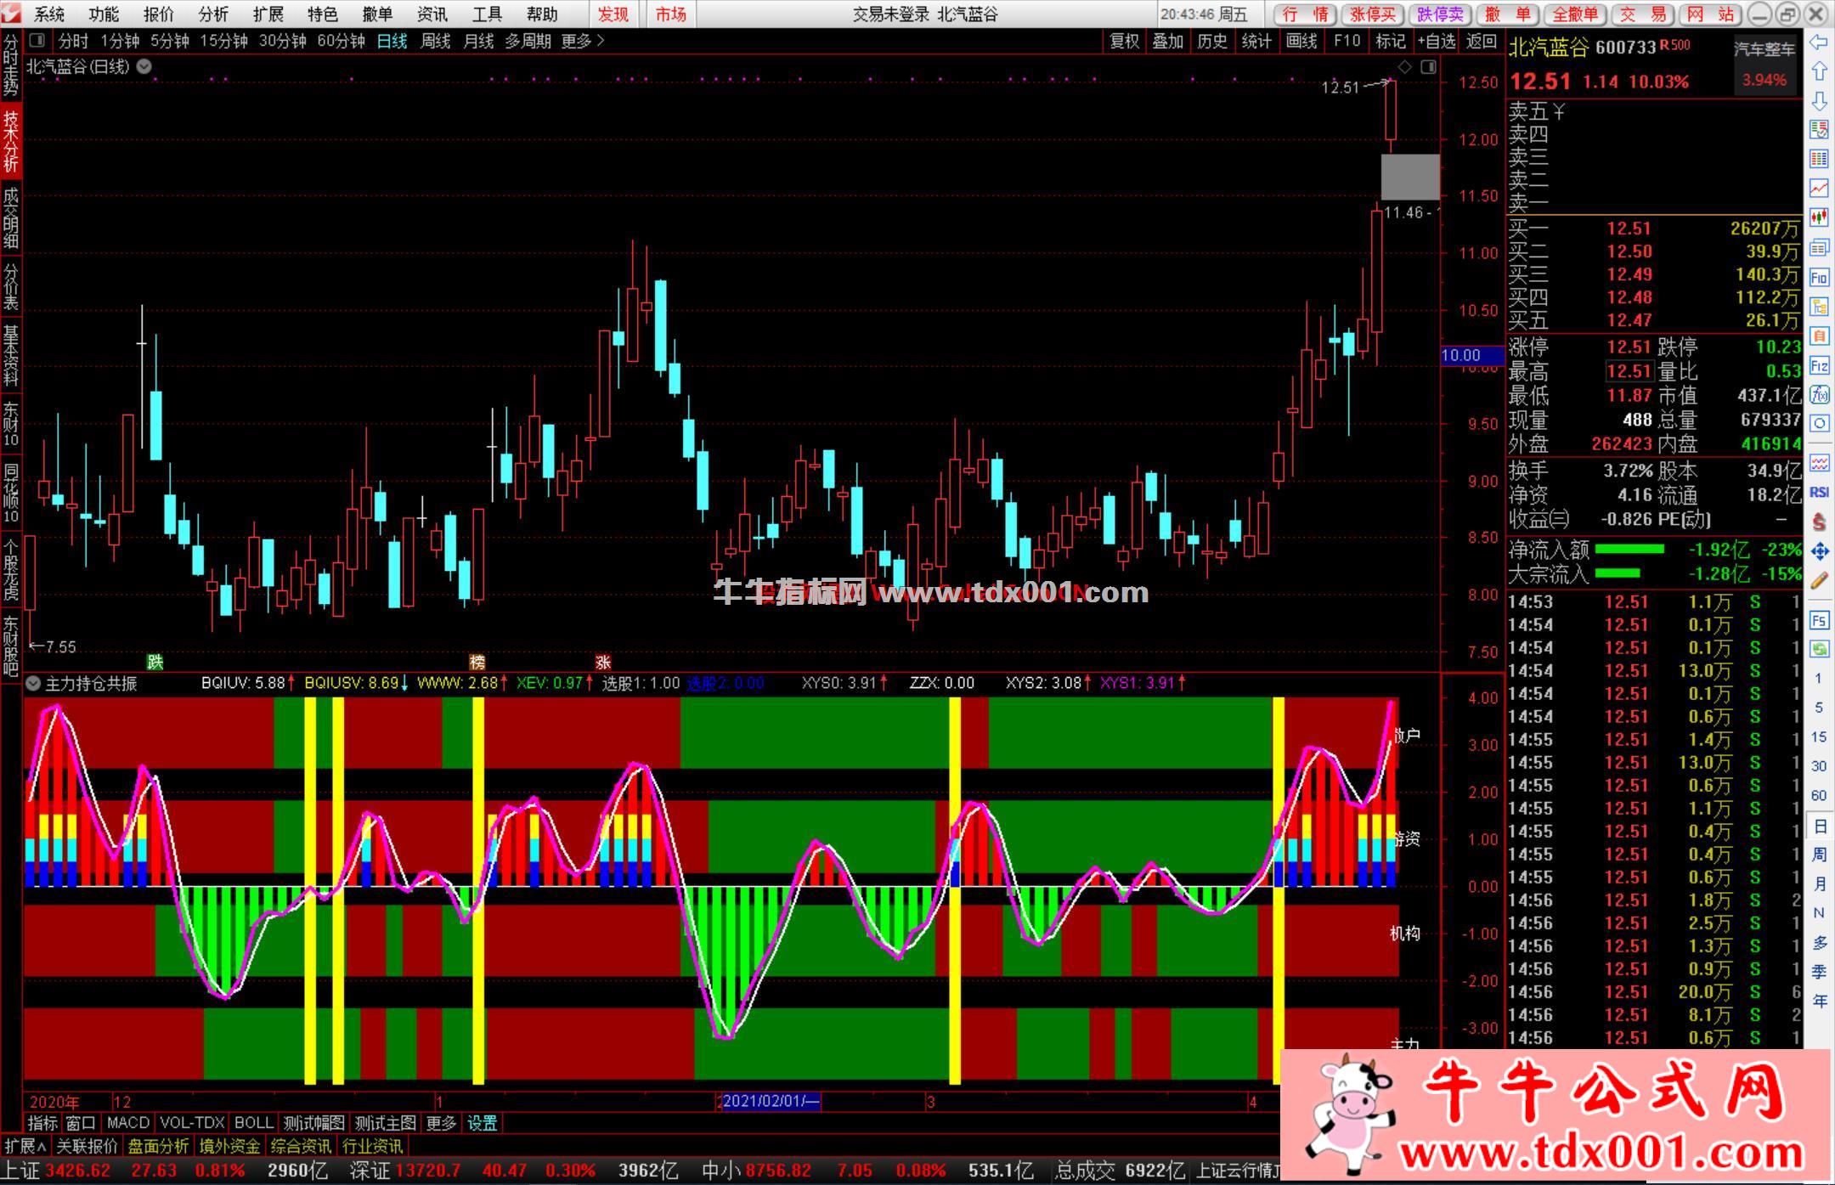The image size is (1835, 1185).
Task: Click the panel layout icon left of 分时
Action: (37, 40)
